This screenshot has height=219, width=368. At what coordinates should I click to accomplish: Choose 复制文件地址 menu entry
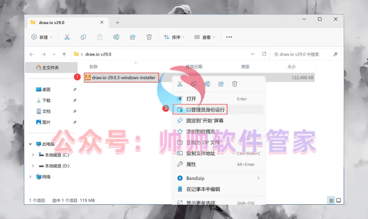coord(219,153)
